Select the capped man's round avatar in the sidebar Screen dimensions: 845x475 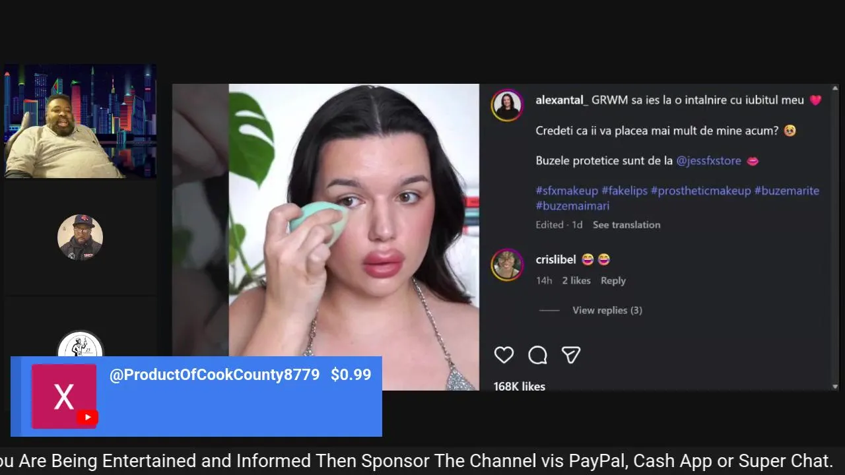[80, 237]
